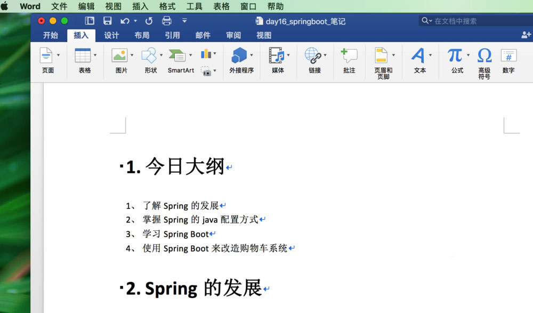Save document with the floppy disk icon
Viewport: 533px width, 313px height.
108,21
